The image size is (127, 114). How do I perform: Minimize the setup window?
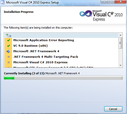pyautogui.click(x=104, y=2)
